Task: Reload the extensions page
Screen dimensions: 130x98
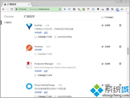Action: point(12,9)
